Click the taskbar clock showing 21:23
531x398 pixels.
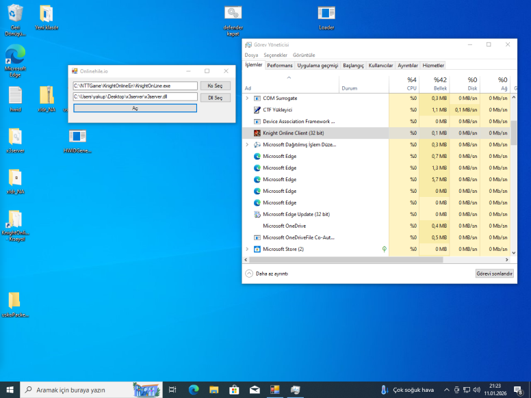495,390
